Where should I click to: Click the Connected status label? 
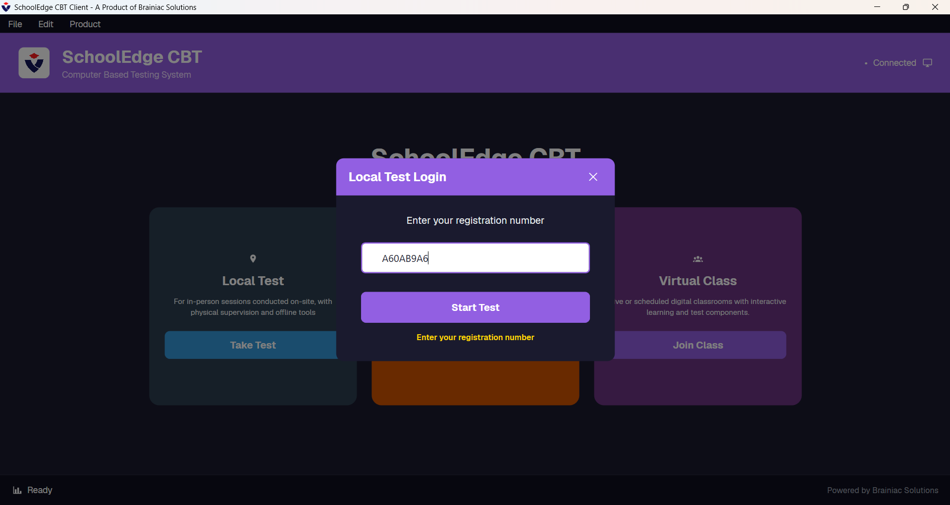click(894, 63)
